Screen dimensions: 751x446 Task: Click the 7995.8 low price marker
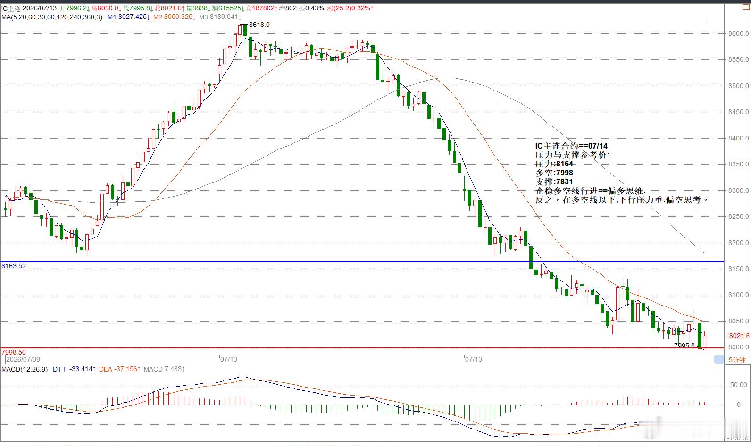[684, 345]
